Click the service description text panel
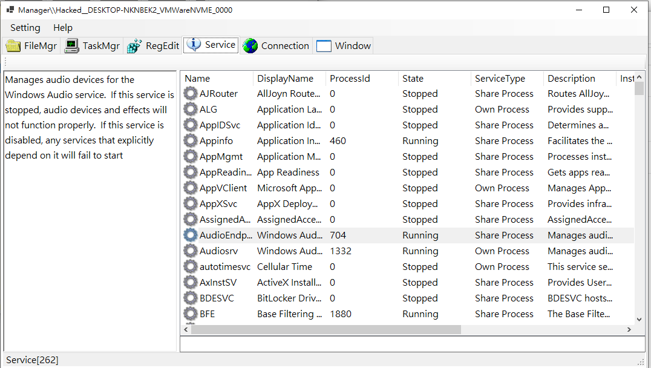 (x=90, y=211)
